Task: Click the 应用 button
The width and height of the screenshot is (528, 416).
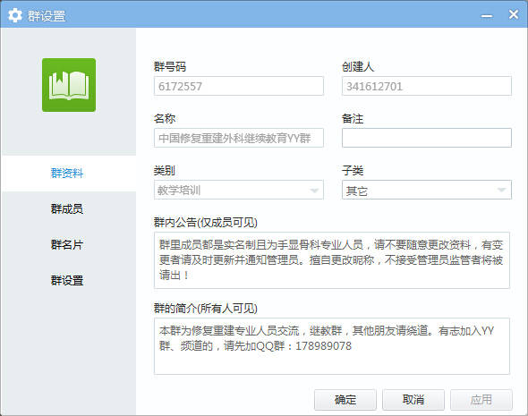Action: (x=481, y=400)
